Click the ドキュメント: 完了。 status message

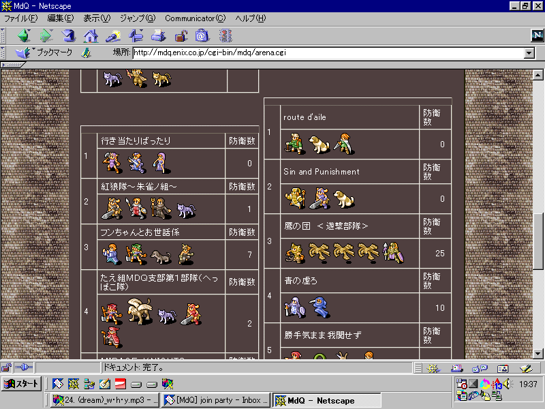click(134, 367)
